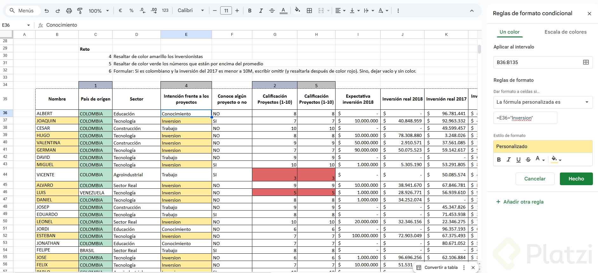Click the toolbar fill color bucket
The height and width of the screenshot is (273, 598).
click(297, 10)
